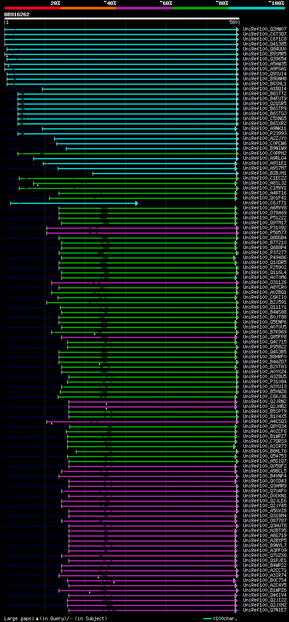The height and width of the screenshot is (622, 289).
Task: Select the UniRef100_Q85FP8 label
Action: [x=265, y=337]
